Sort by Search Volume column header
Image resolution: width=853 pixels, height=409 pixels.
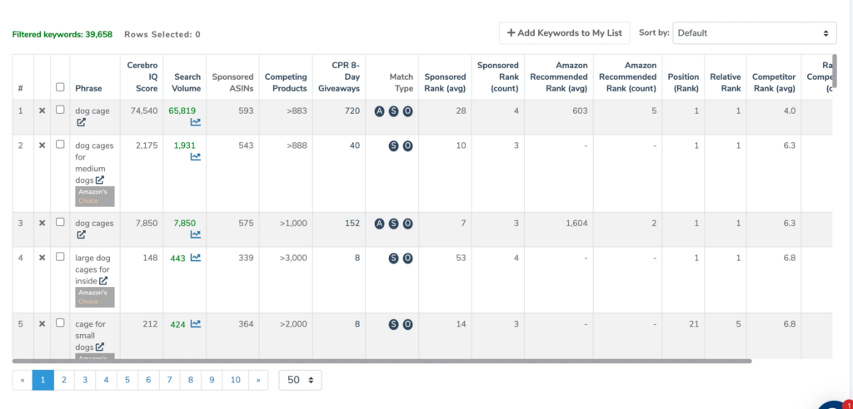pyautogui.click(x=187, y=82)
